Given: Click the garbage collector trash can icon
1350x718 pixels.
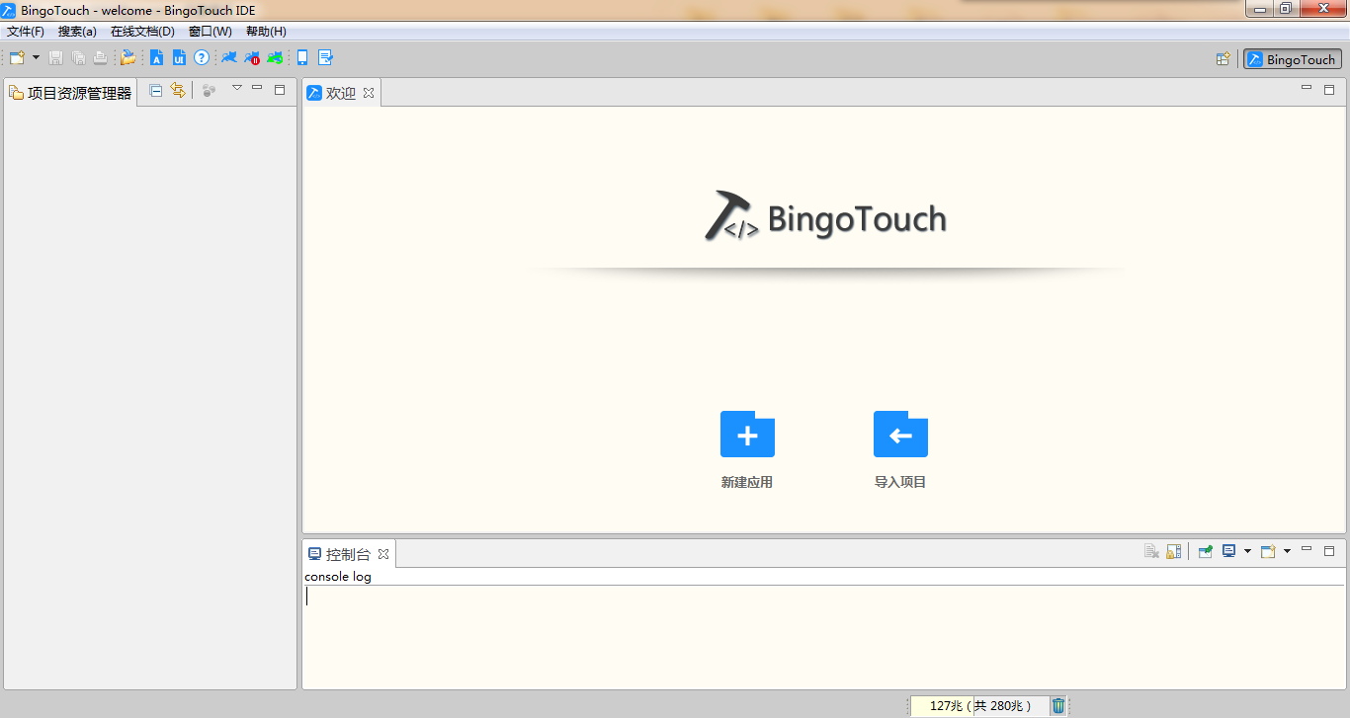Looking at the screenshot, I should click(1058, 705).
